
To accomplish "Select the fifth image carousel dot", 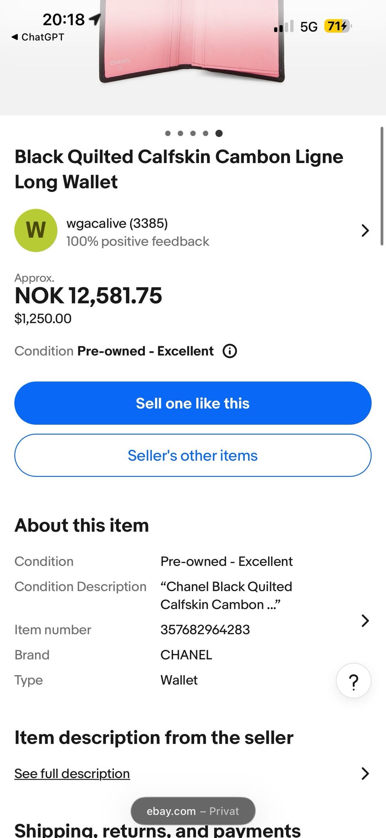I will pyautogui.click(x=219, y=133).
